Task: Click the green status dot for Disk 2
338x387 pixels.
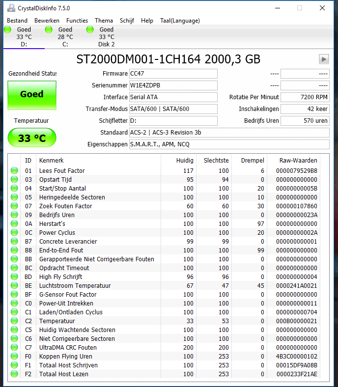Action: [x=90, y=29]
